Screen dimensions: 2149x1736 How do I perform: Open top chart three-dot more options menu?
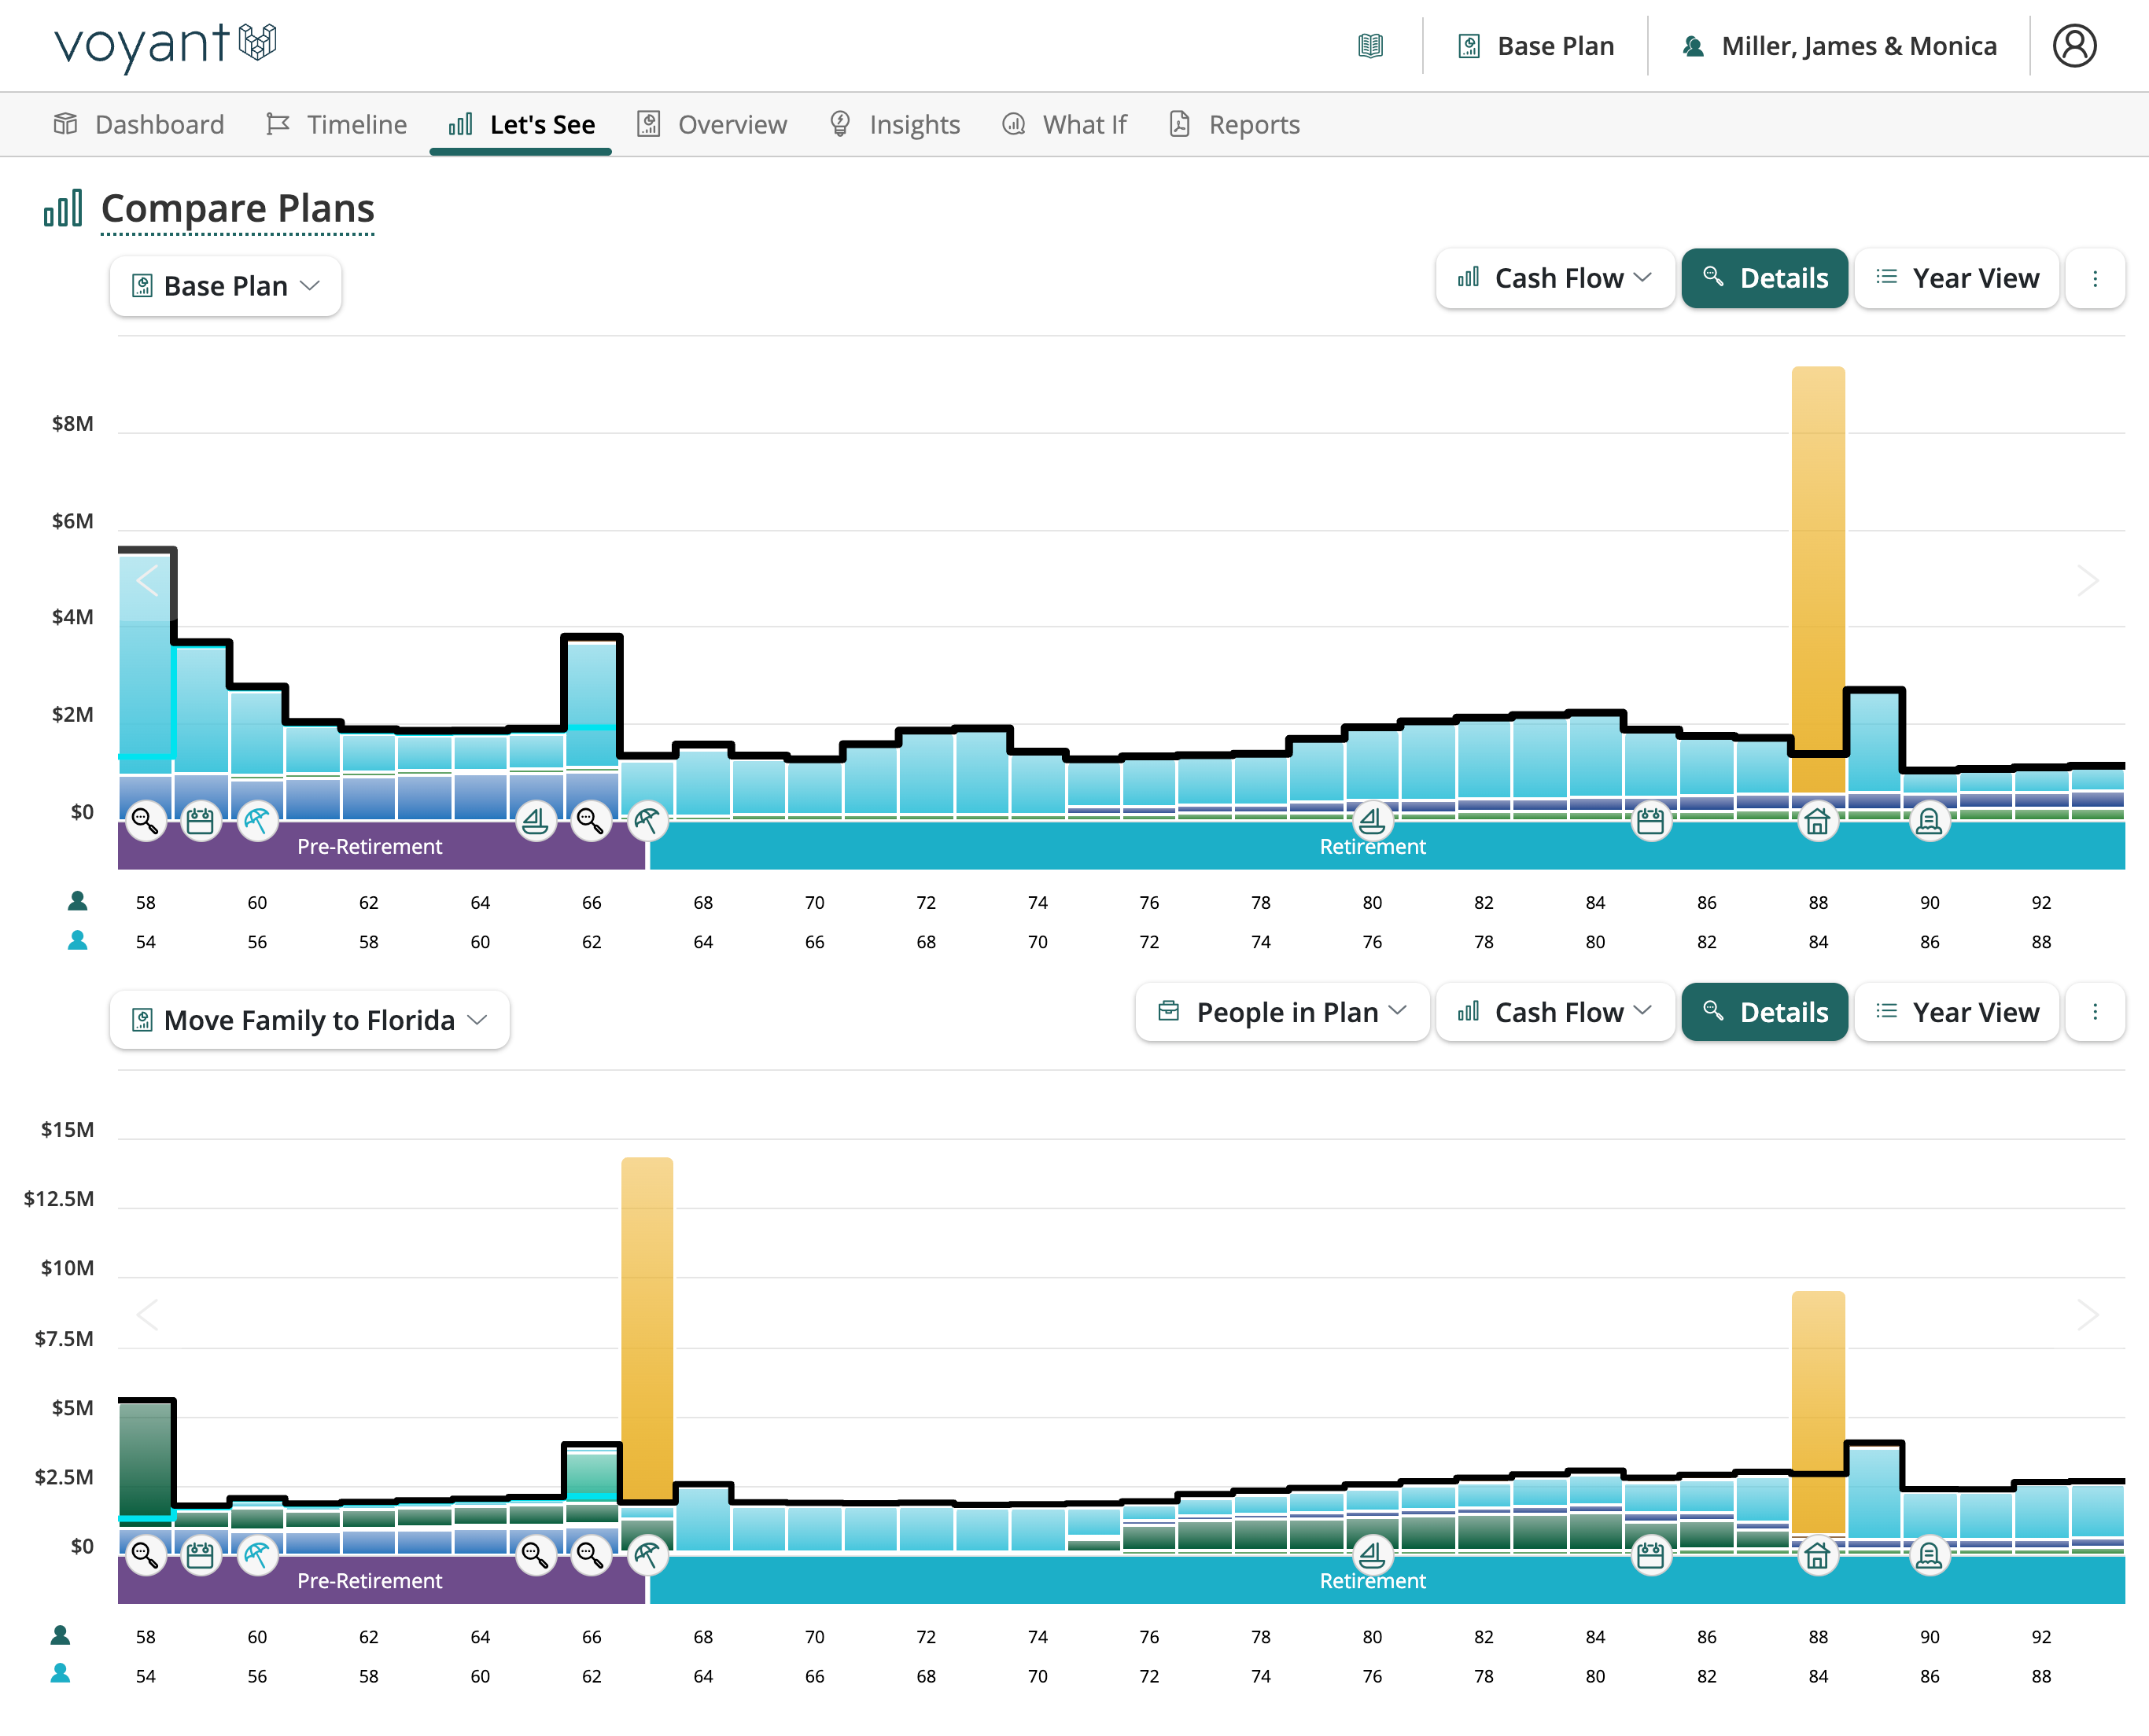2094,278
